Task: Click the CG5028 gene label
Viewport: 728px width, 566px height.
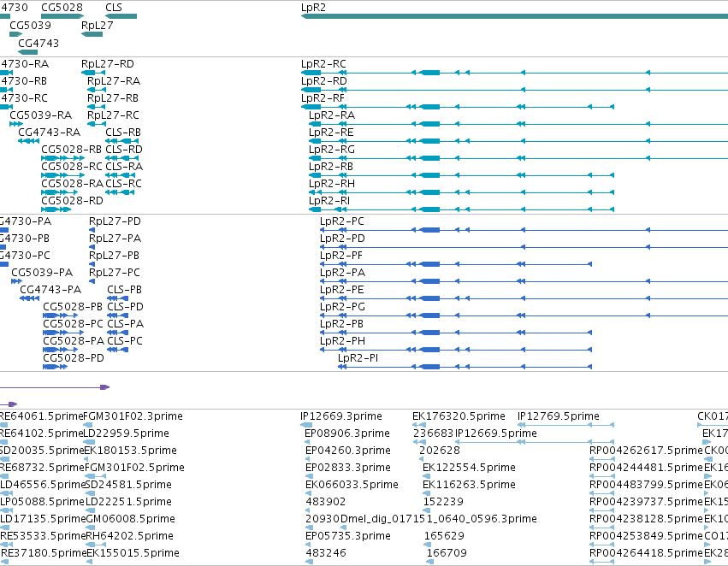Action: click(x=62, y=8)
